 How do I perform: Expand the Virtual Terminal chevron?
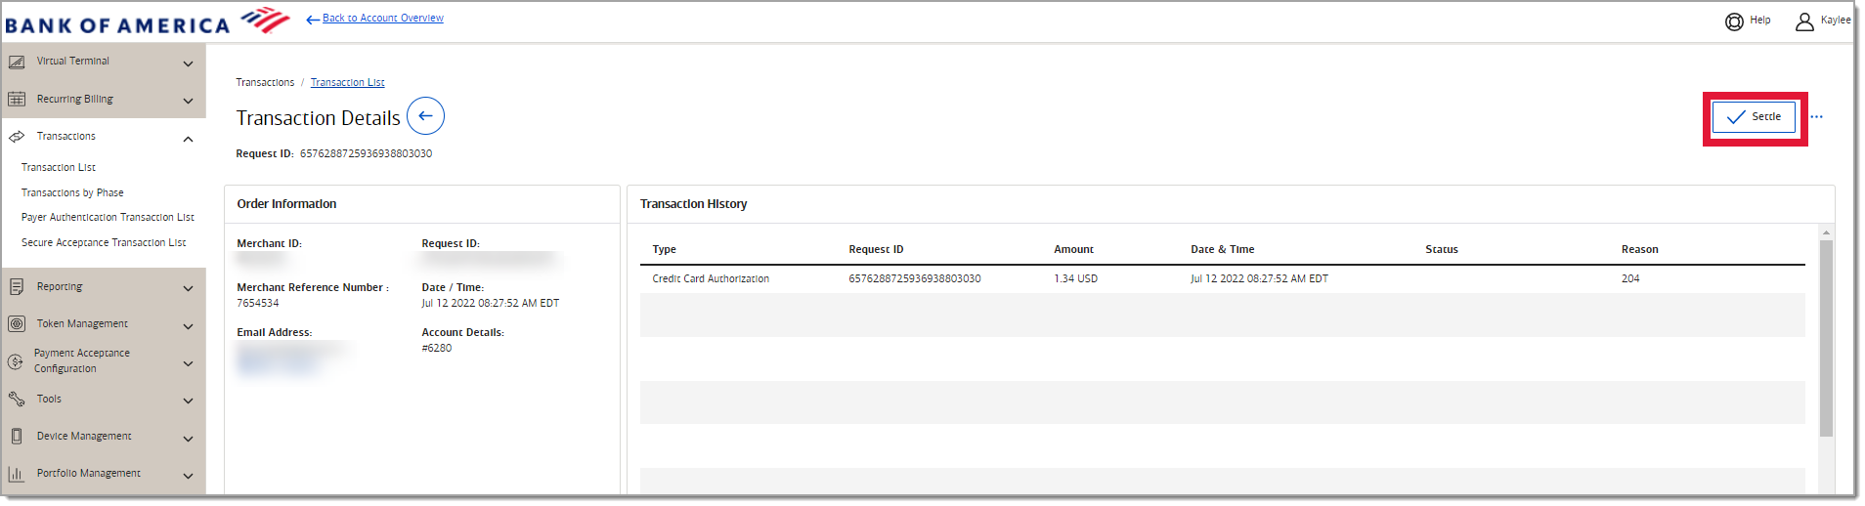[x=188, y=63]
